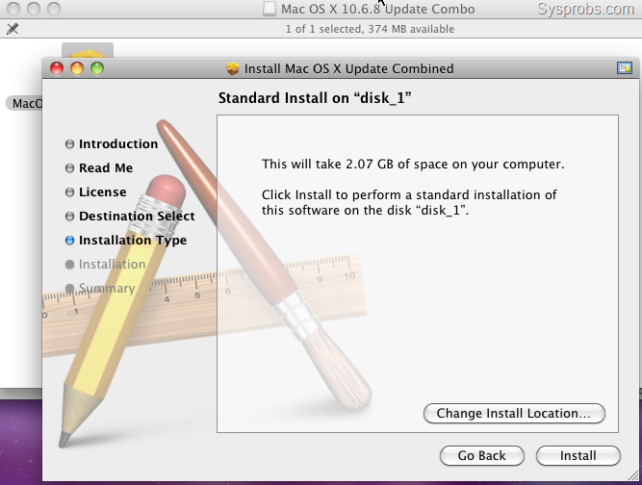Click the customize toolbar icon in Finder window
642x485 pixels.
pos(13,29)
